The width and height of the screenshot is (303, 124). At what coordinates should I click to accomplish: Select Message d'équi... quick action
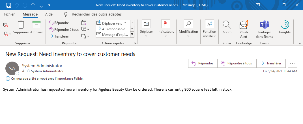coord(113,35)
